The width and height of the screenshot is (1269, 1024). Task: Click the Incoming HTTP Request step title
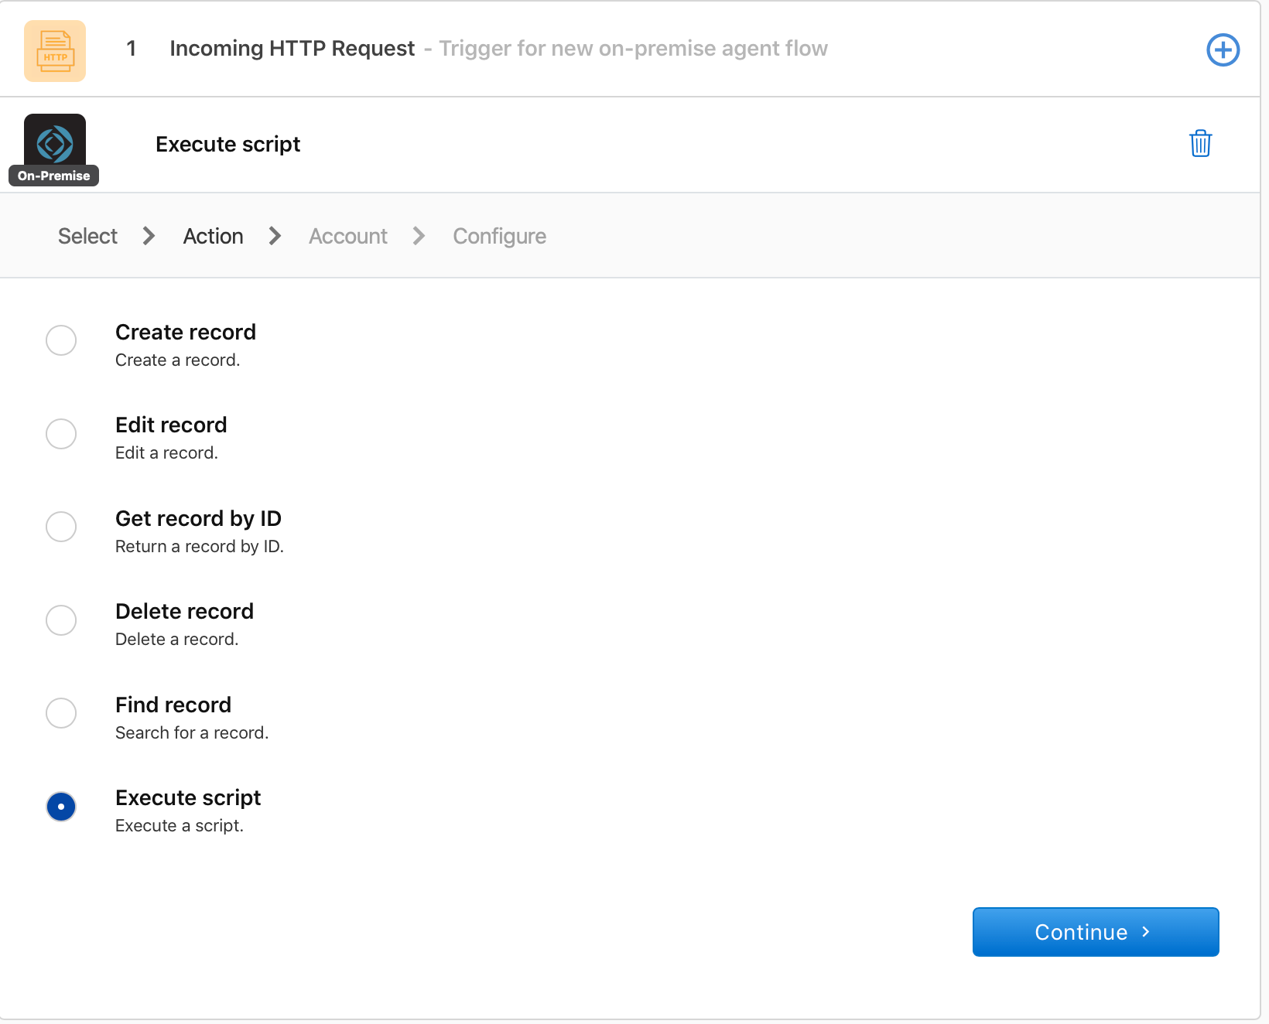pyautogui.click(x=292, y=49)
